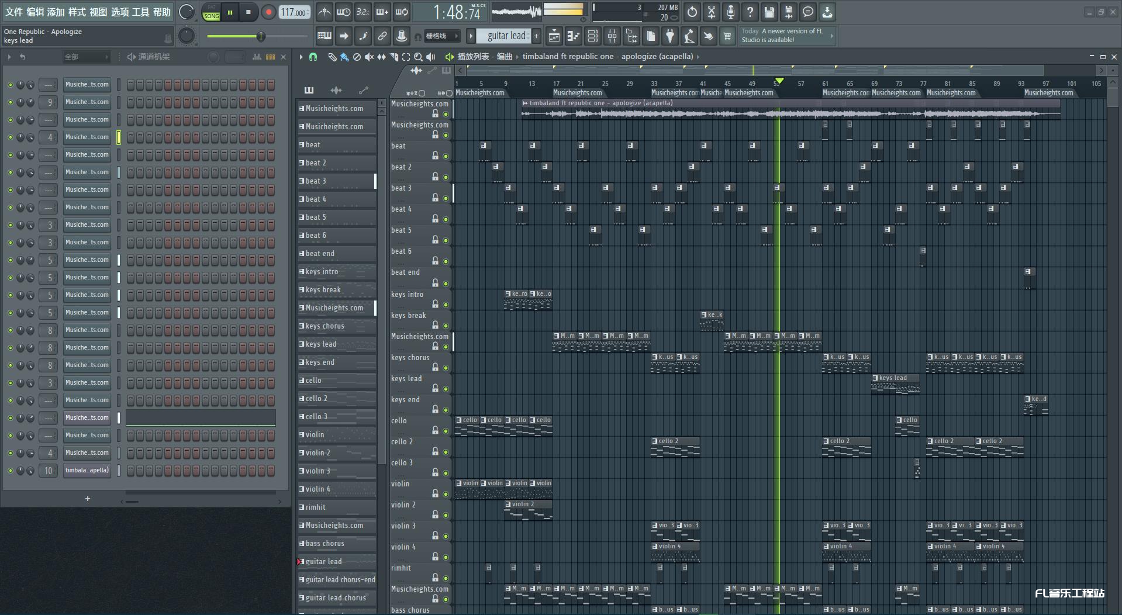This screenshot has height=615, width=1122.
Task: Adjust the main volume slider knob
Action: [261, 36]
